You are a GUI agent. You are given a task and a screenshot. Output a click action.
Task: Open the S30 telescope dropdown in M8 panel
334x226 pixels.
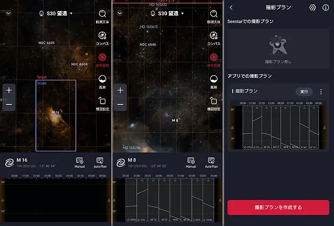coord(168,14)
